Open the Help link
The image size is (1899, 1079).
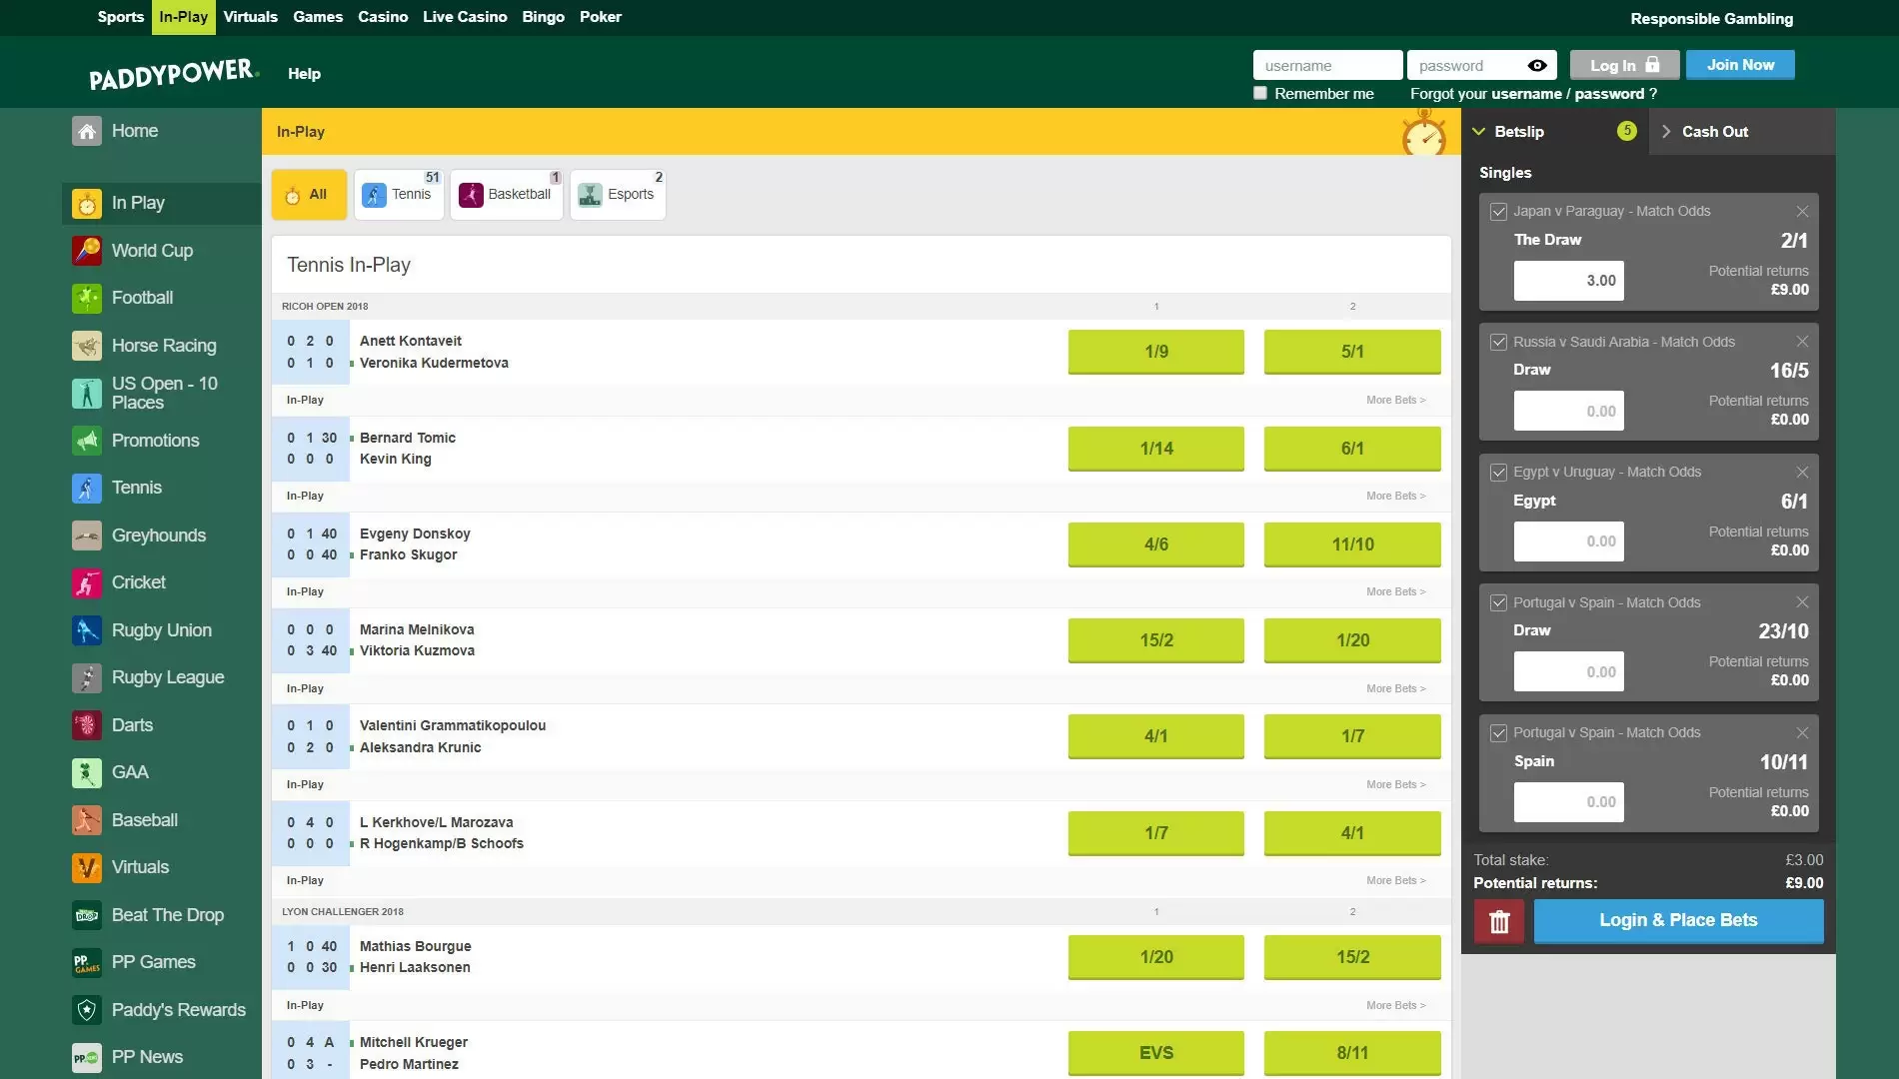[x=304, y=74]
